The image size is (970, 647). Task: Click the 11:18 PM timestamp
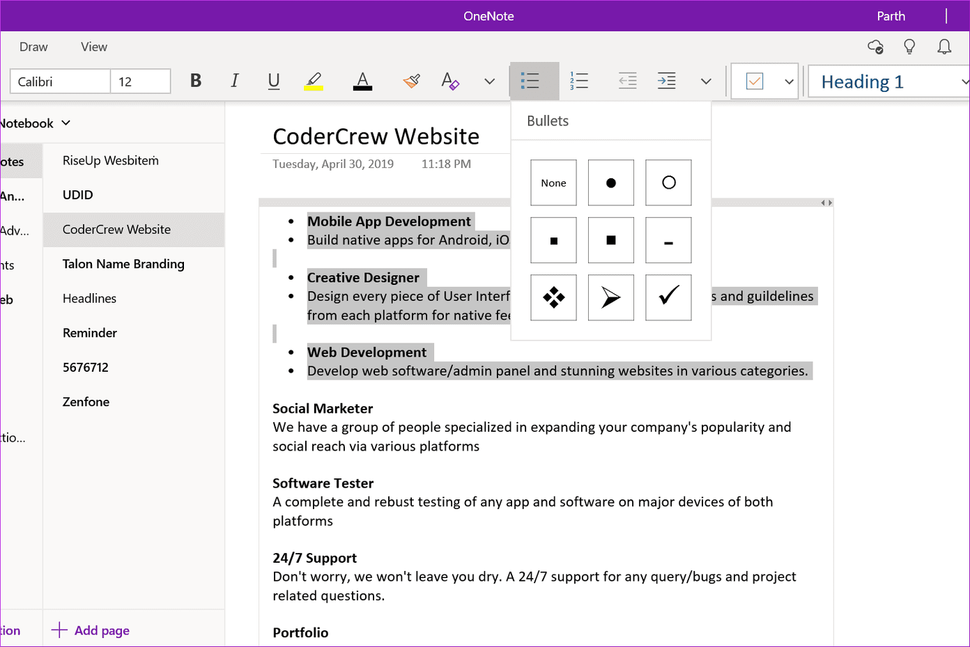click(446, 164)
